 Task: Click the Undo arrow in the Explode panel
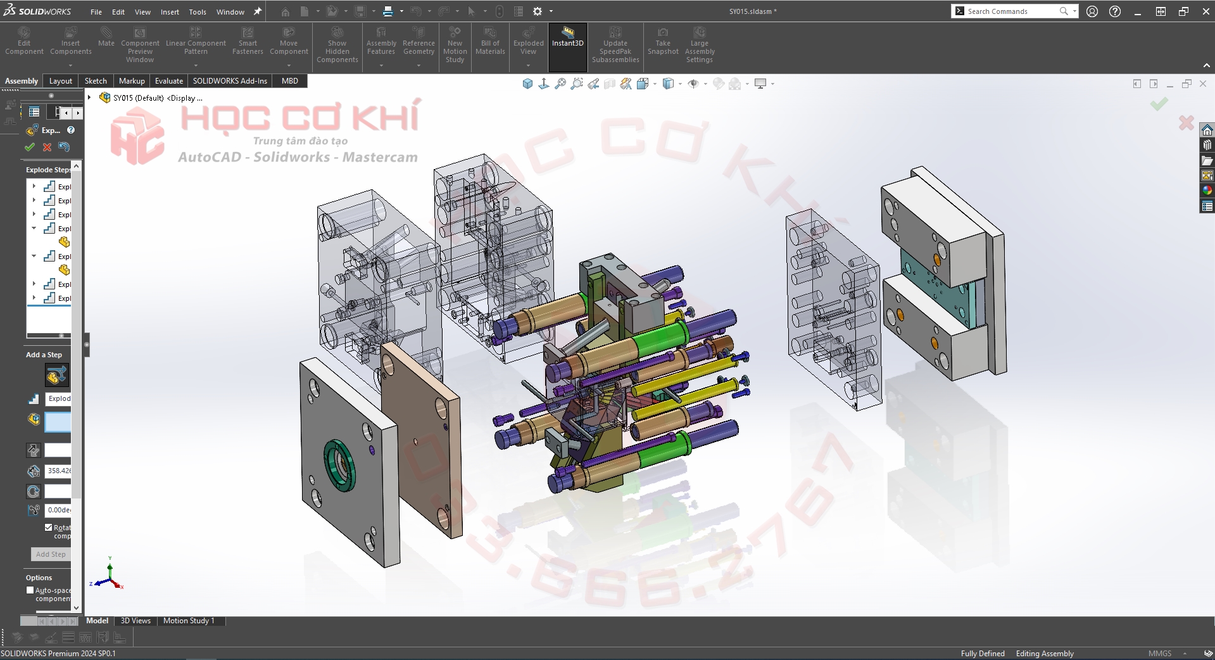[x=64, y=147]
